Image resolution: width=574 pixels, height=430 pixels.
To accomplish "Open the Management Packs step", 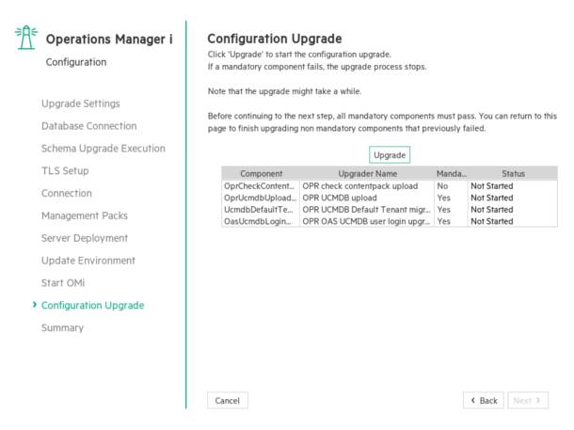I will pos(85,215).
